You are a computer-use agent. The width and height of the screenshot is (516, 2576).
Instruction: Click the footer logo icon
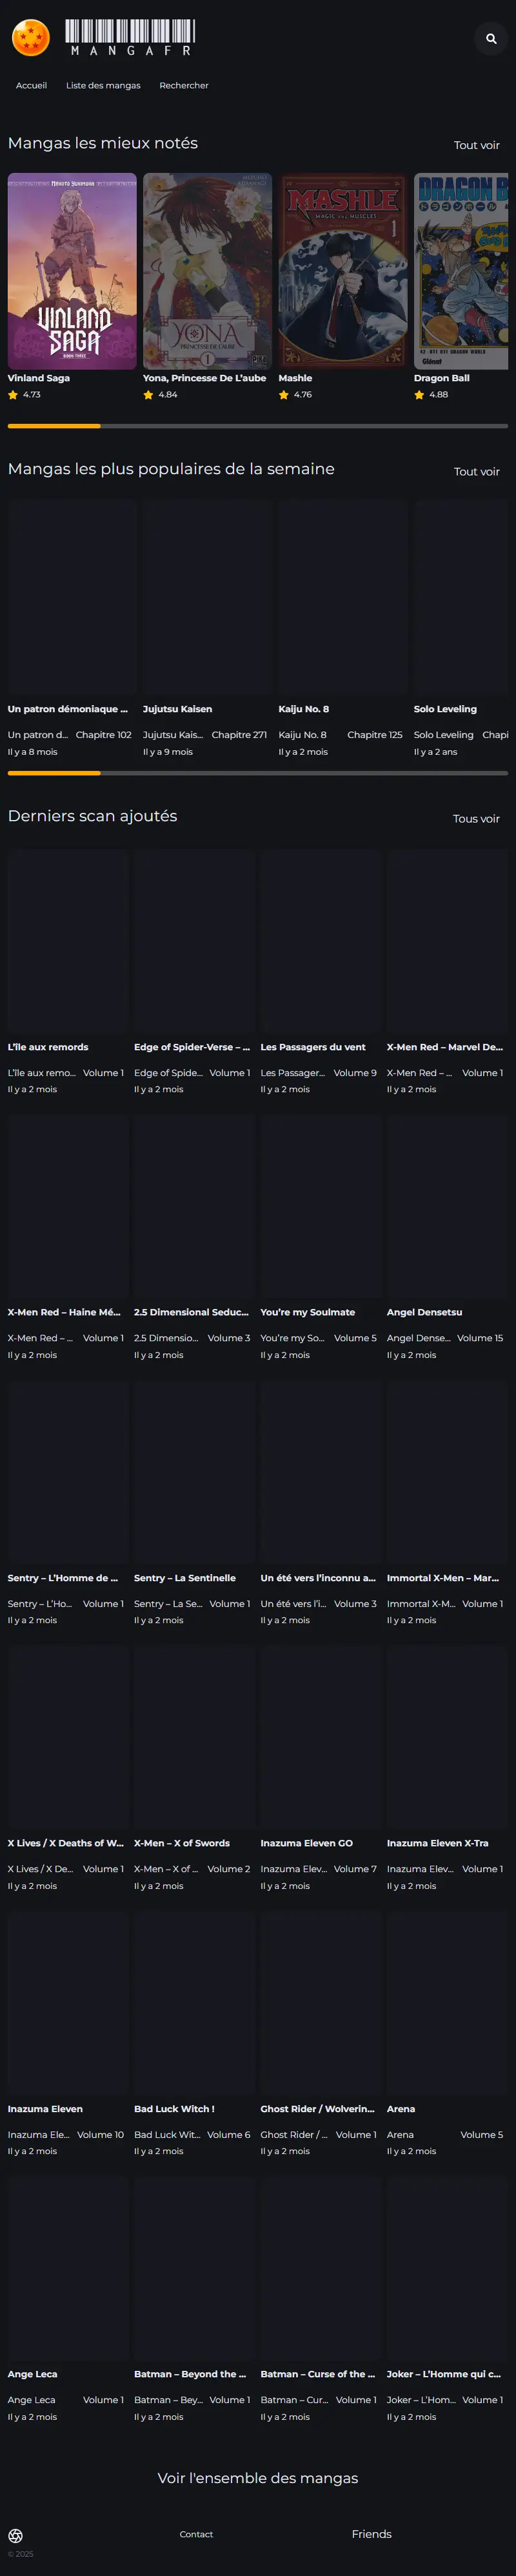[15, 2535]
